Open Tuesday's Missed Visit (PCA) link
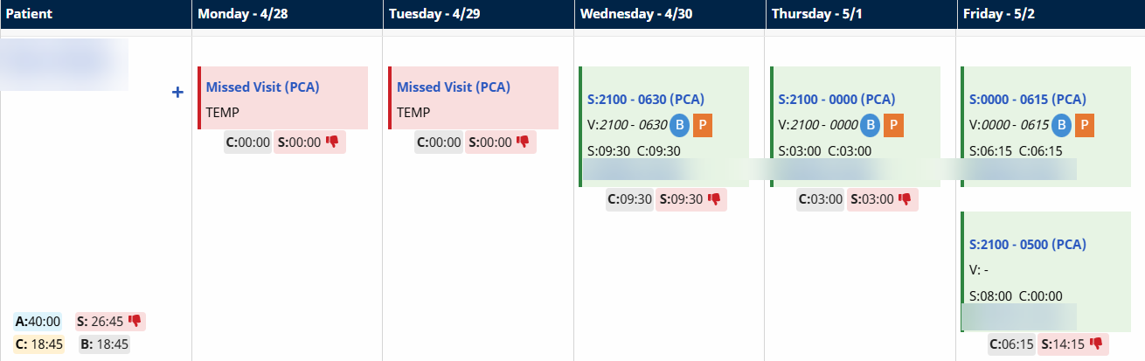 click(453, 87)
